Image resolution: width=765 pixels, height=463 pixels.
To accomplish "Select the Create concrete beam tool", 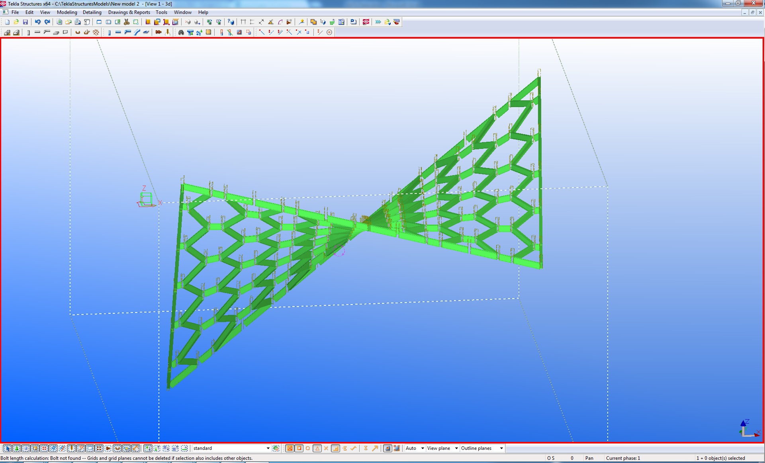I will coord(37,32).
